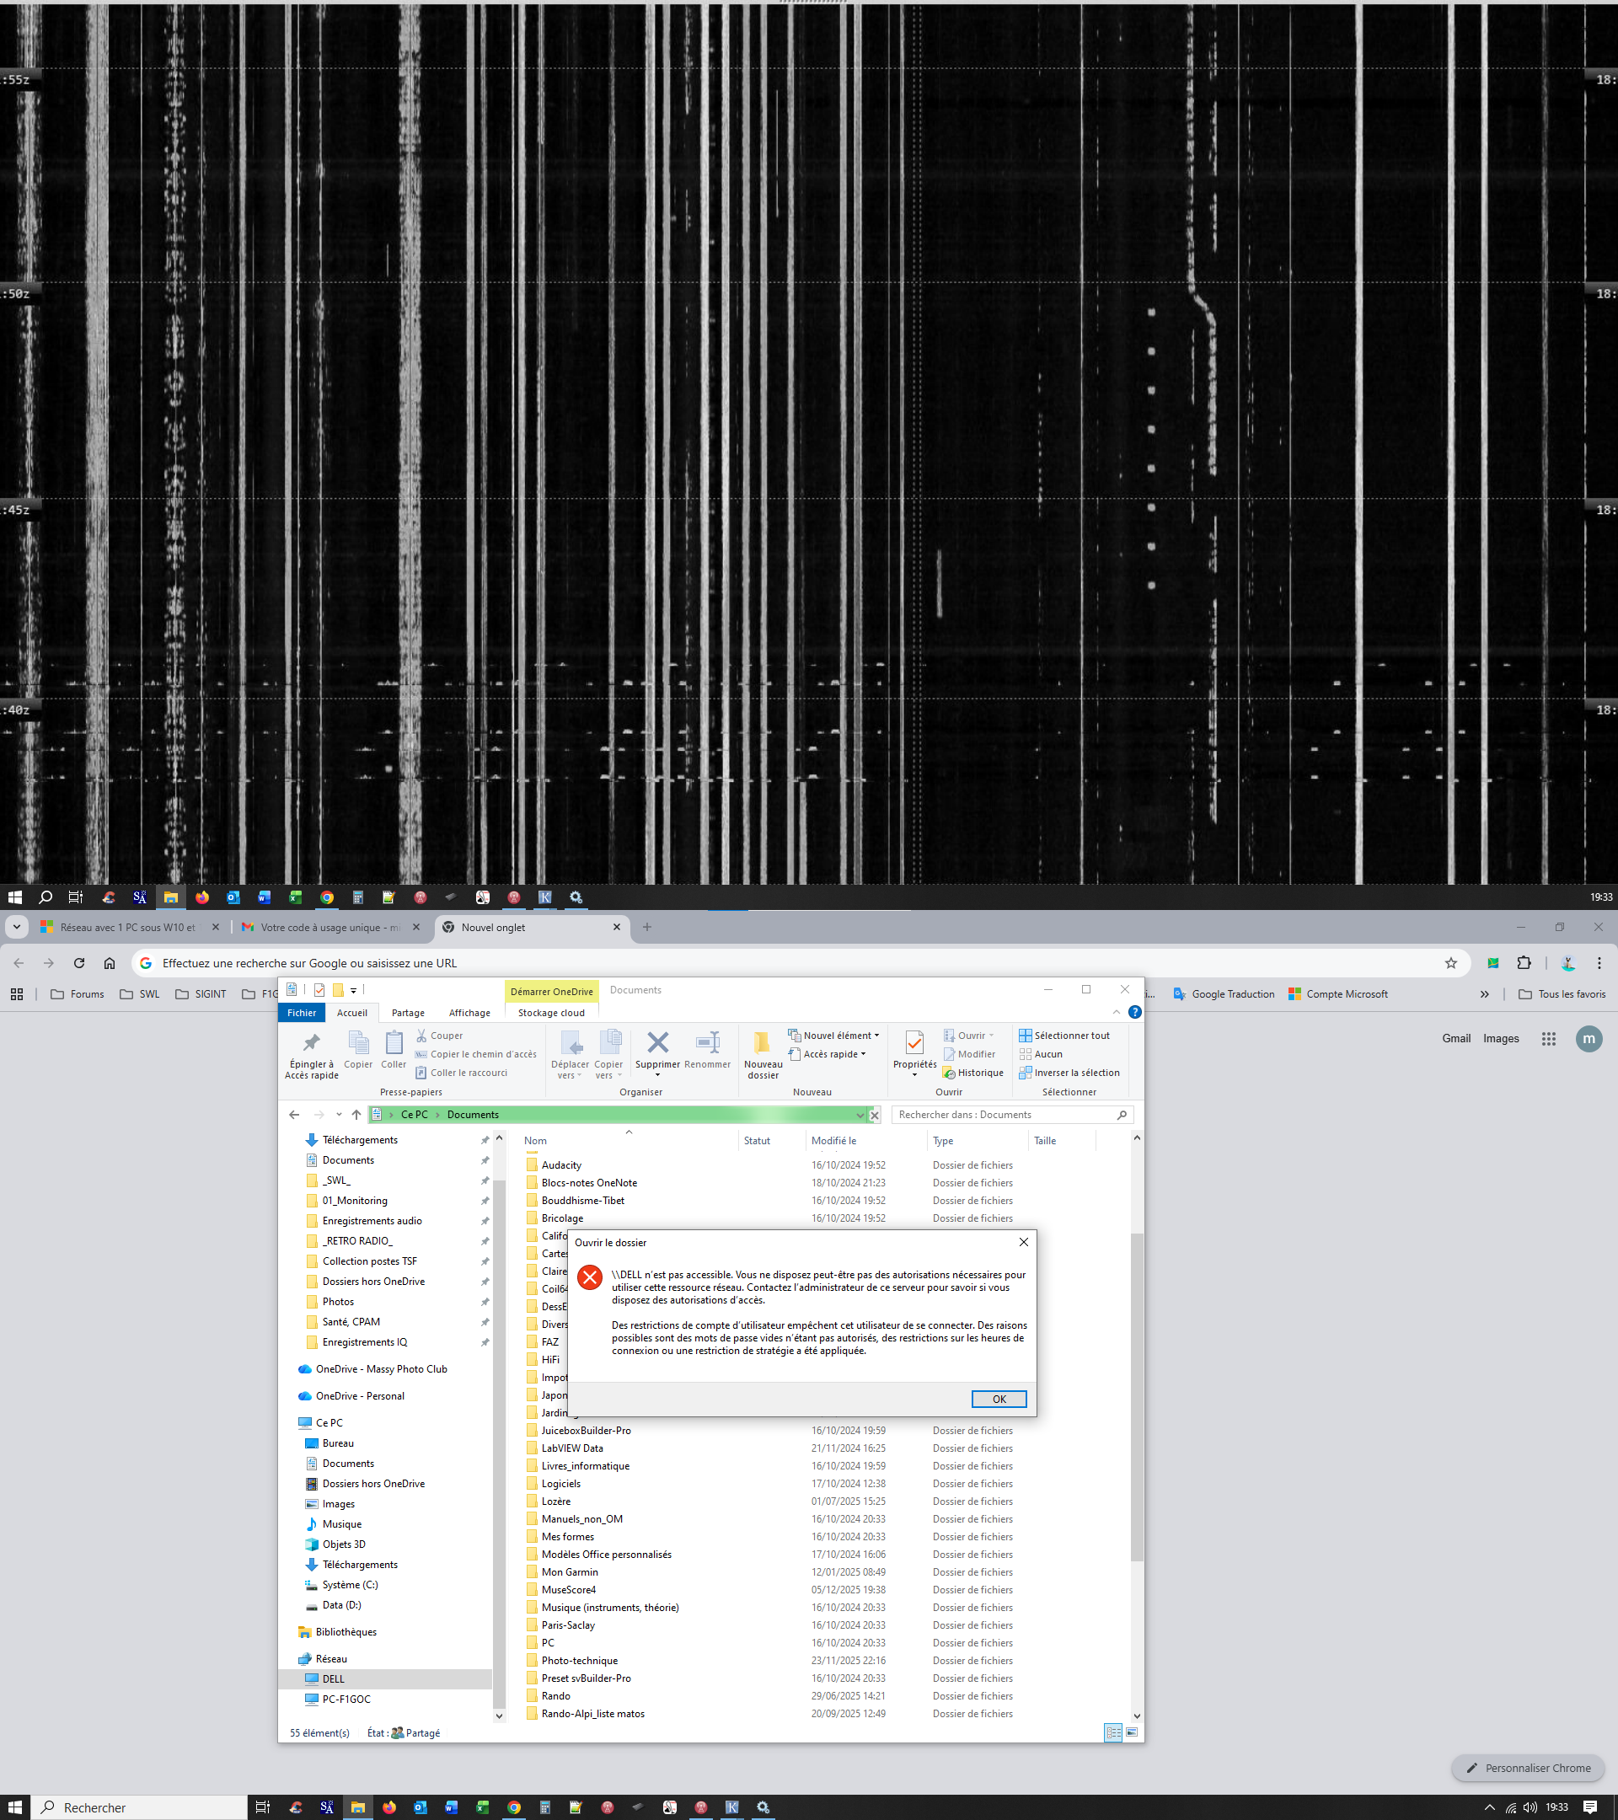Switch to 'Votre code à usage unique' tab
Viewport: 1618px width, 1820px height.
330,927
